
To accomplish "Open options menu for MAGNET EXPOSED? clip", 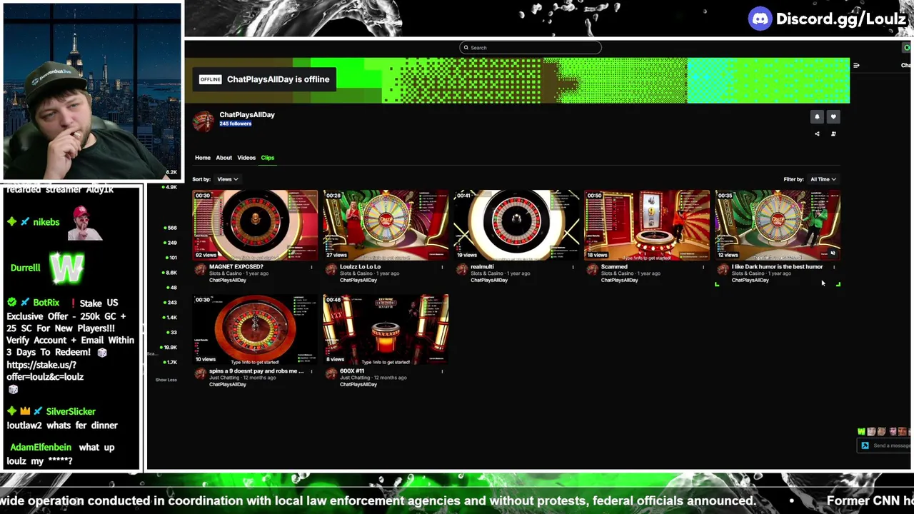I will pyautogui.click(x=311, y=267).
